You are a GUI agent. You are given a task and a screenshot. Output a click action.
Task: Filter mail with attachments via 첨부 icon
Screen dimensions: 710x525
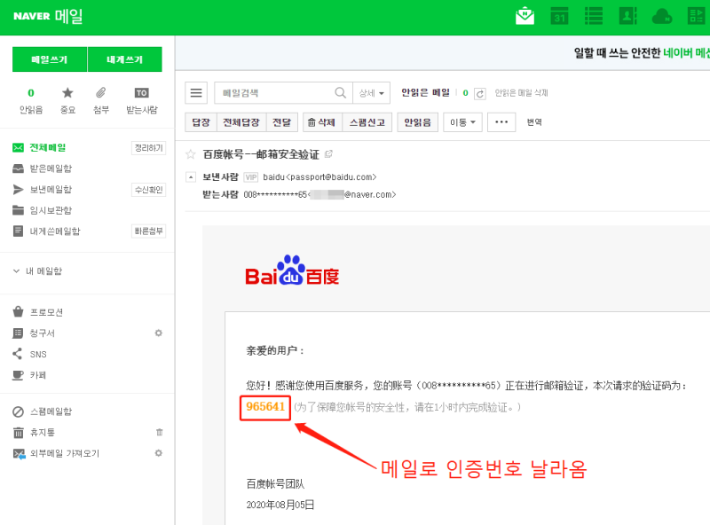(101, 100)
